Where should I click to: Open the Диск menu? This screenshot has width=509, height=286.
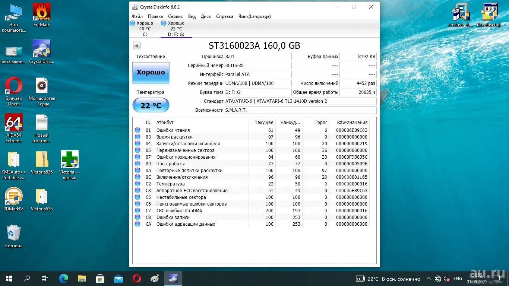[x=206, y=16]
